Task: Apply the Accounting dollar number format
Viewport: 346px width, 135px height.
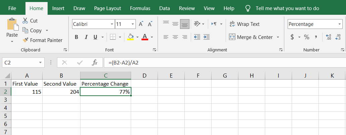Action: [292, 37]
